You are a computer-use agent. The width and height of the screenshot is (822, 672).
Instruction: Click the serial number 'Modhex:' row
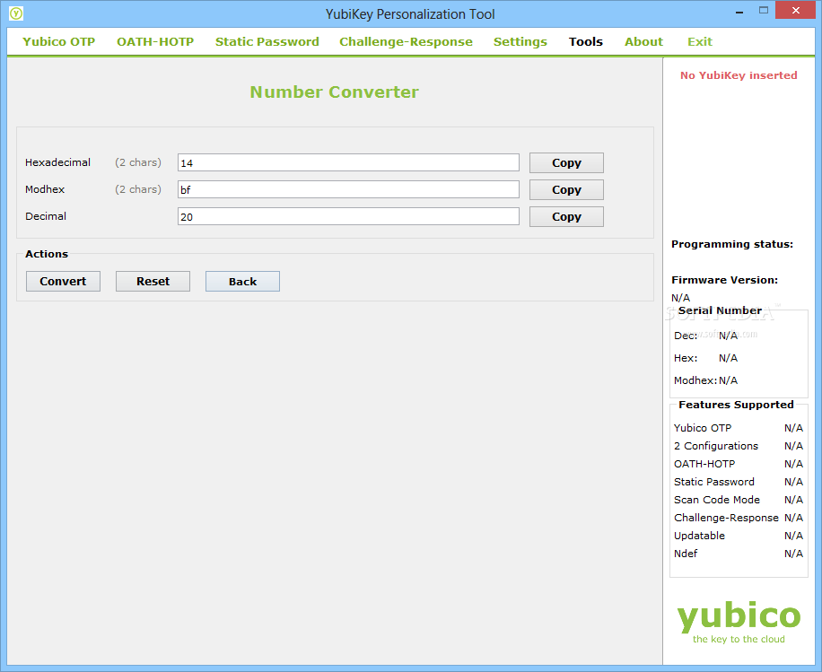(x=705, y=380)
